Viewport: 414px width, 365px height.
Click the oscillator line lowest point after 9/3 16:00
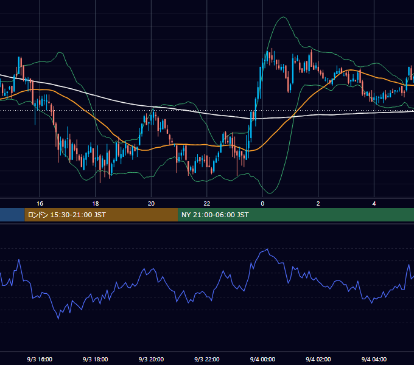click(58, 319)
